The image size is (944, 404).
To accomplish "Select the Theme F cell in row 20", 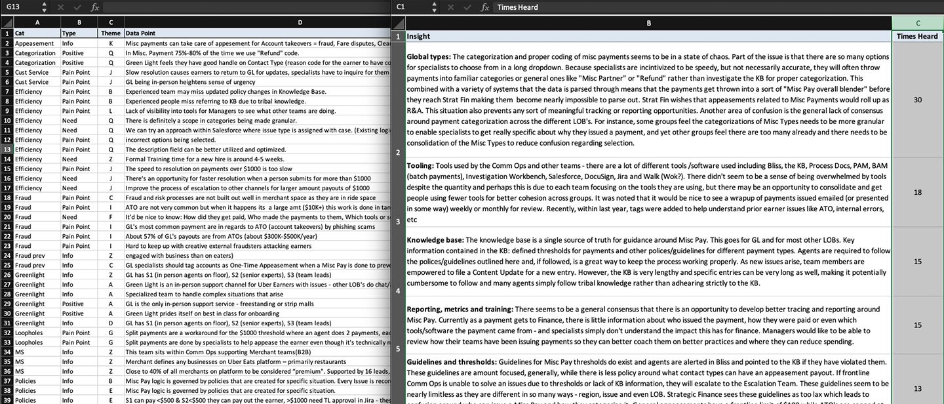I will click(x=111, y=216).
